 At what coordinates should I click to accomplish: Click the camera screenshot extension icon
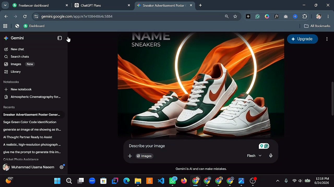(286, 16)
